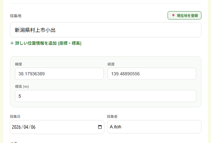
Task: Focus the 採集地 field showing 新潟県村上市小出
Action: tap(105, 30)
